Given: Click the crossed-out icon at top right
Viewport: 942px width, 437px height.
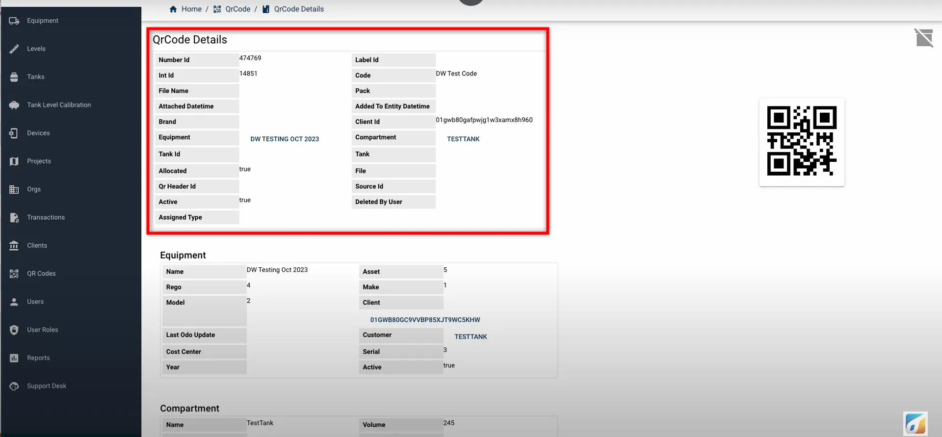Looking at the screenshot, I should (x=924, y=38).
